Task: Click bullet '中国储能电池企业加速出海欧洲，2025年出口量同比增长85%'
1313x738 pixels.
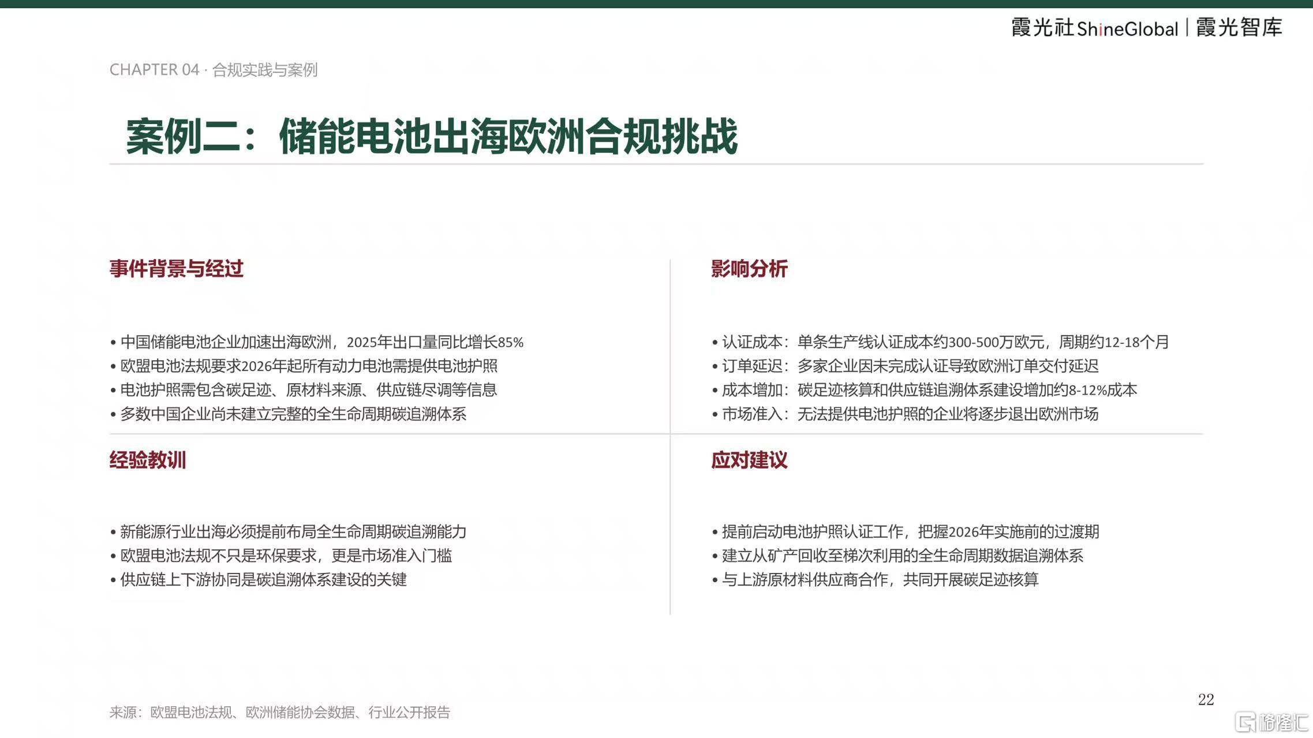Action: pyautogui.click(x=317, y=342)
